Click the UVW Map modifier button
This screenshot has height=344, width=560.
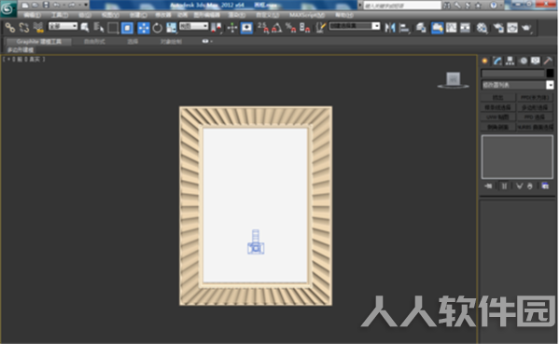498,117
